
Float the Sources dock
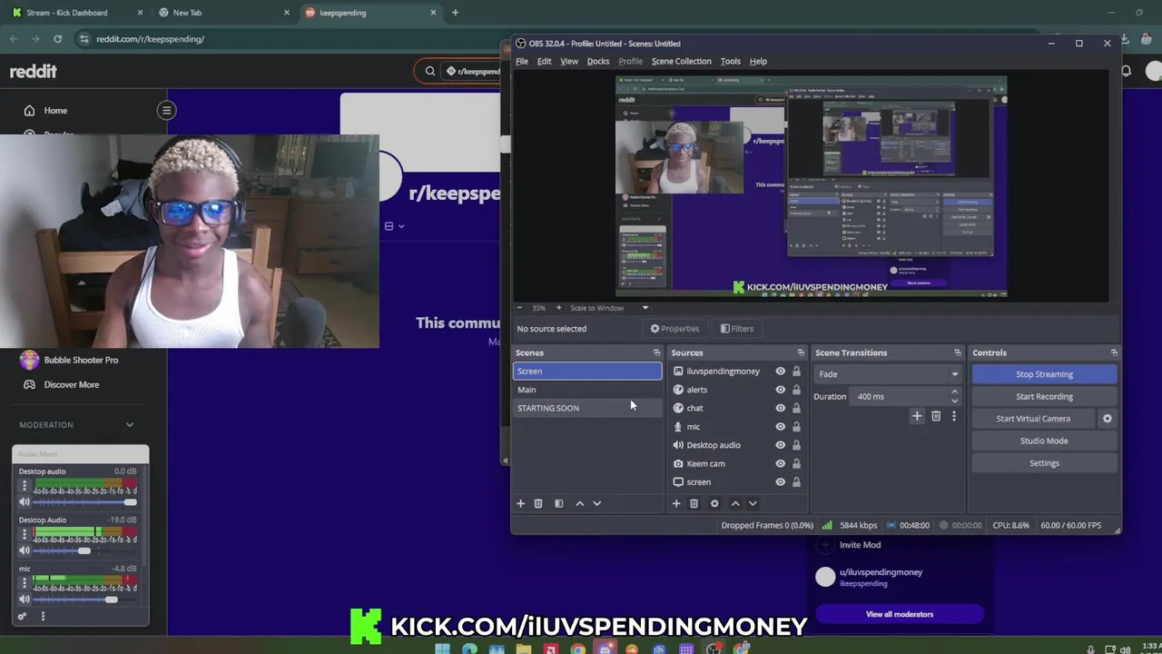coord(801,352)
